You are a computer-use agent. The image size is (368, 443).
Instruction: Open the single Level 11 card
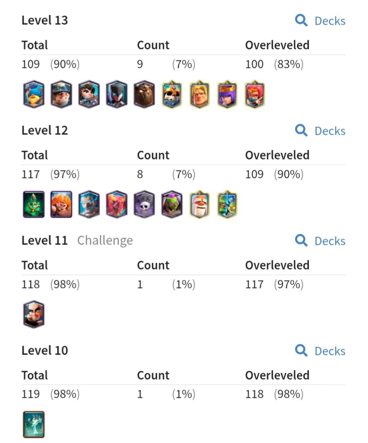[x=34, y=314]
